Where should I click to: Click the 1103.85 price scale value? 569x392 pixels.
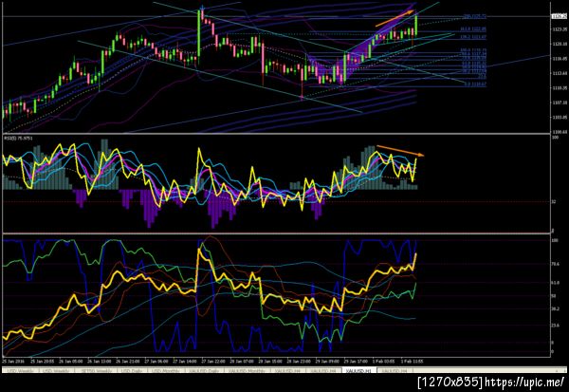[560, 118]
